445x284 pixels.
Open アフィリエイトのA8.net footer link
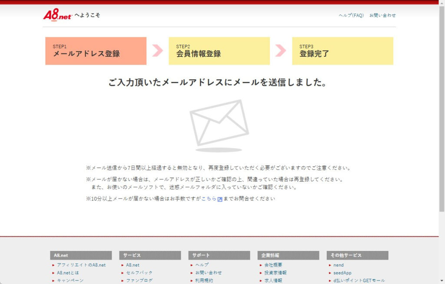(81, 265)
